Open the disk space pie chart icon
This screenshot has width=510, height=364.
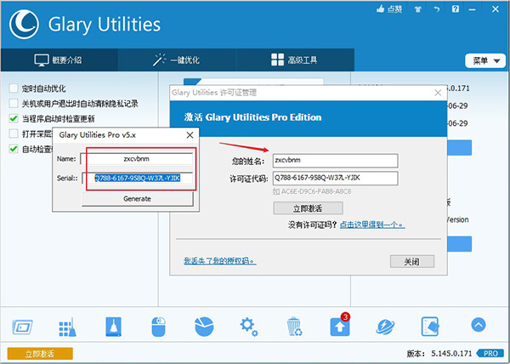pyautogui.click(x=204, y=327)
